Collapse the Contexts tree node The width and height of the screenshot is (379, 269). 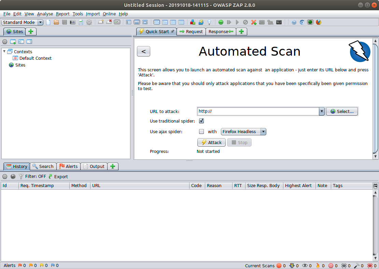coord(4,51)
